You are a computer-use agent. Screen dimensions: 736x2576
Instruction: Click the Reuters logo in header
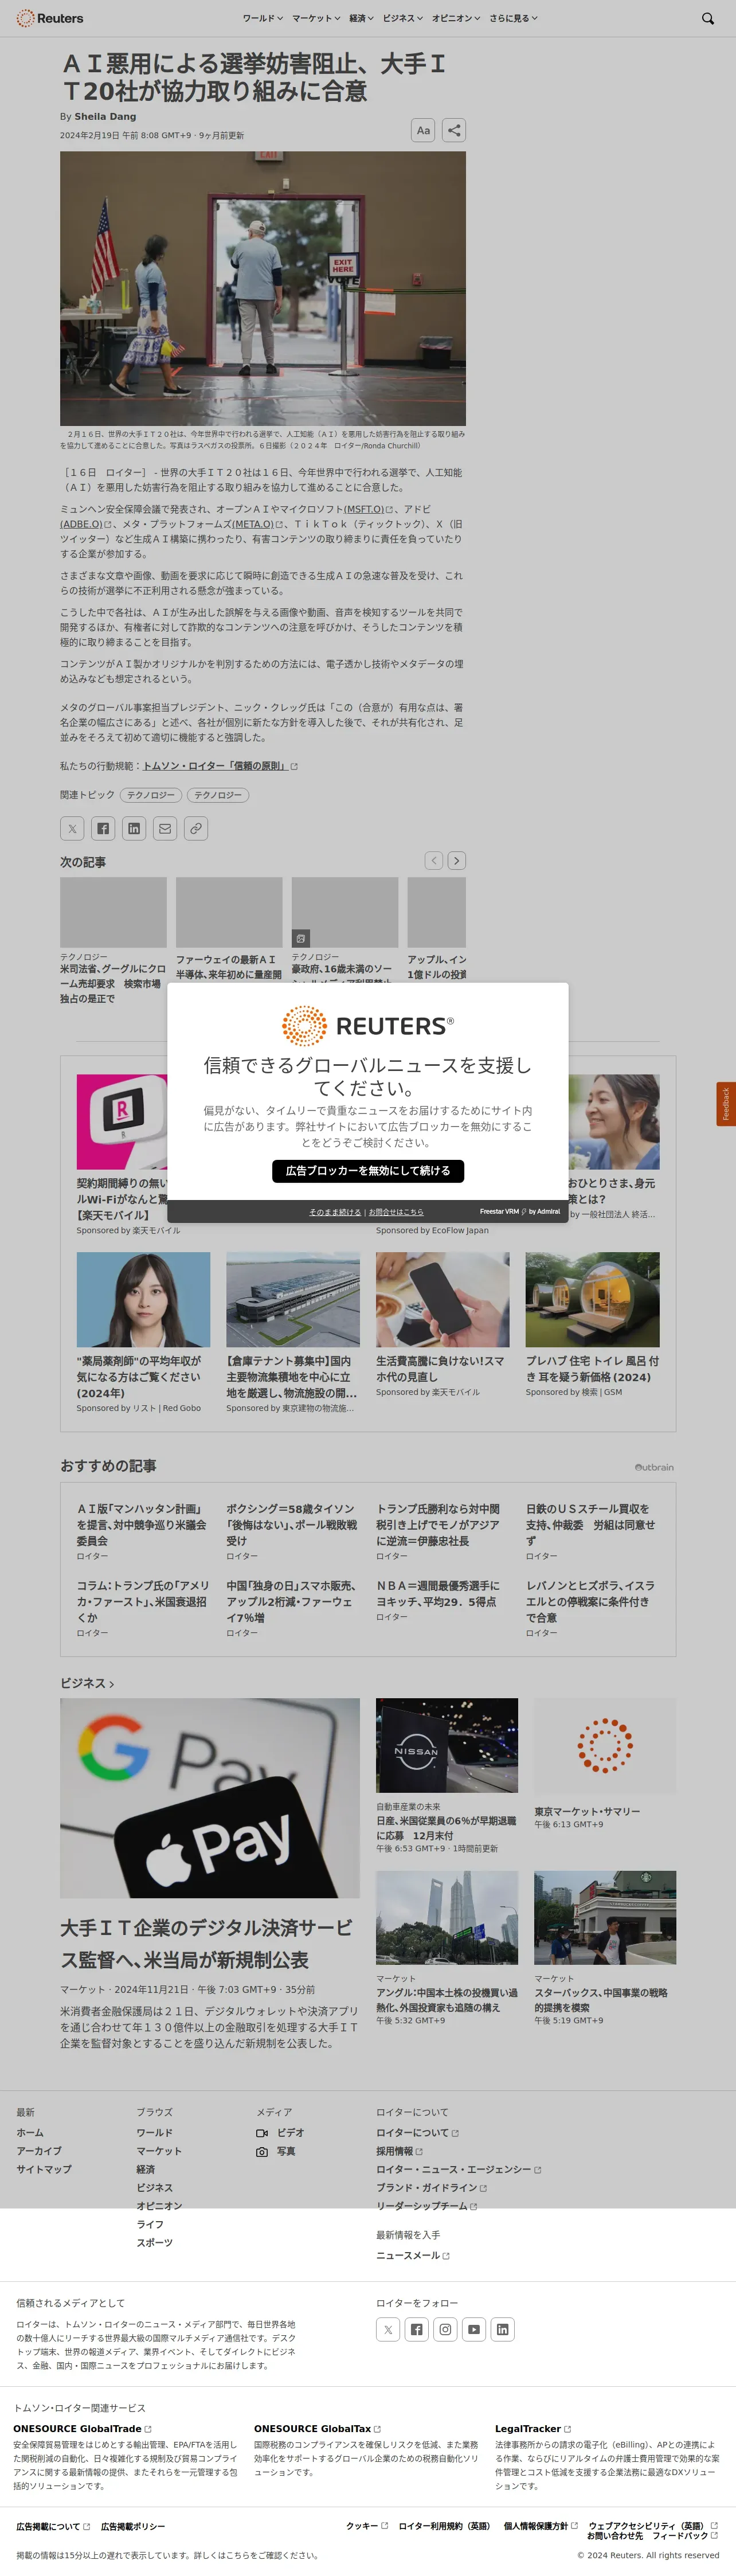[x=49, y=18]
